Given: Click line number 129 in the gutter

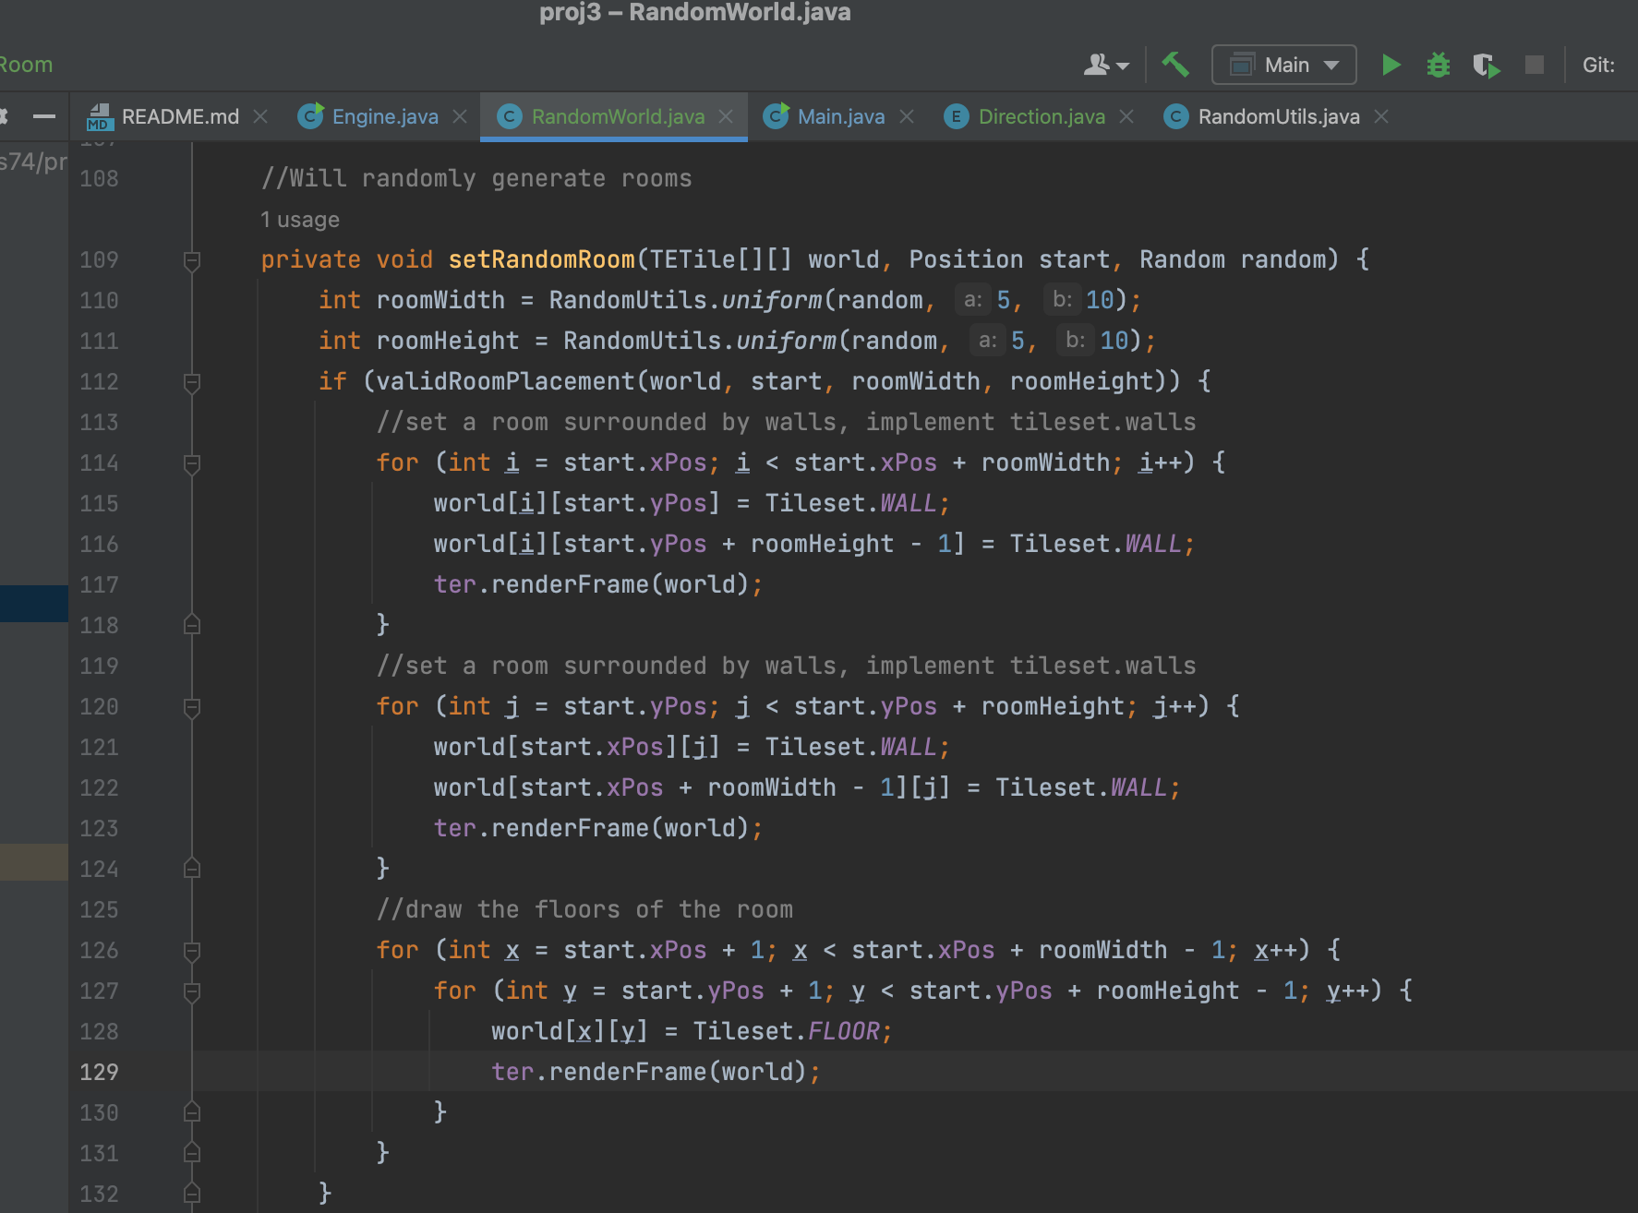Looking at the screenshot, I should [x=99, y=1072].
